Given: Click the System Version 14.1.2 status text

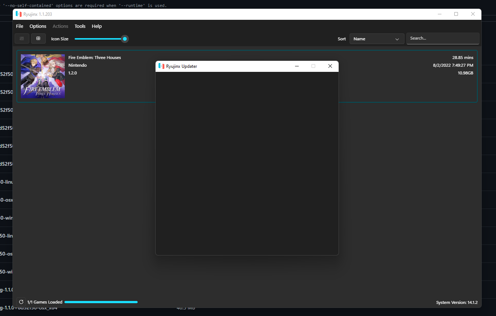Looking at the screenshot, I should pos(457,302).
